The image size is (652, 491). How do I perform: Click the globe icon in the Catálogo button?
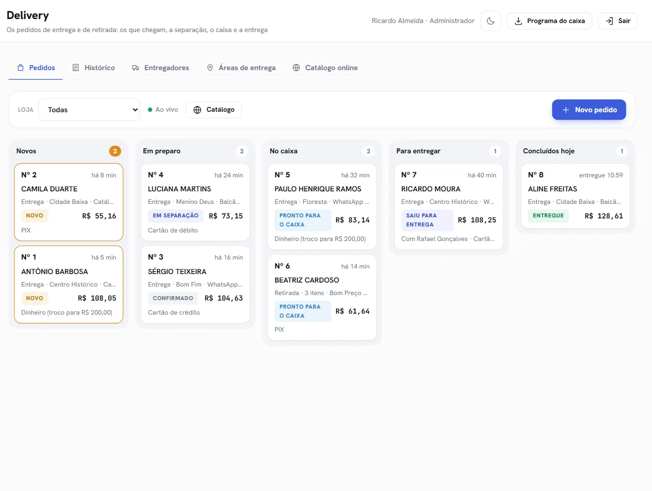198,110
